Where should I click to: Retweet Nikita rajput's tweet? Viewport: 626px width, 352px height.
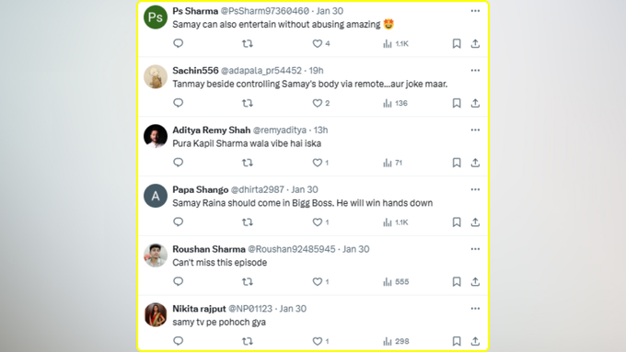tap(248, 341)
